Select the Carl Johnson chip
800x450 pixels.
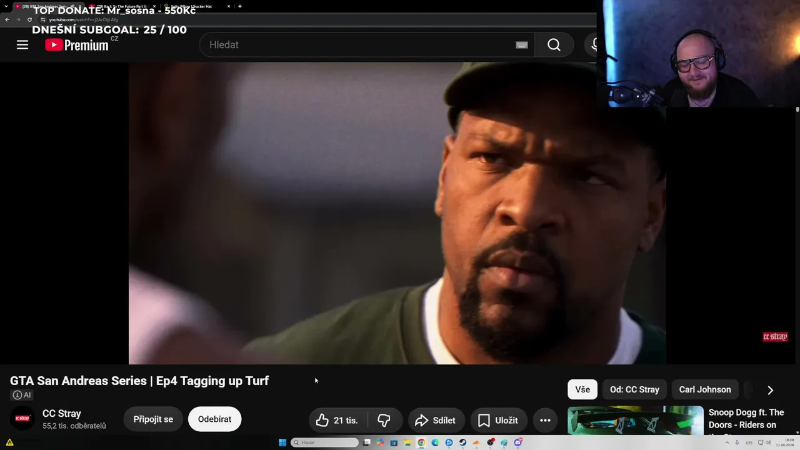[x=705, y=389]
